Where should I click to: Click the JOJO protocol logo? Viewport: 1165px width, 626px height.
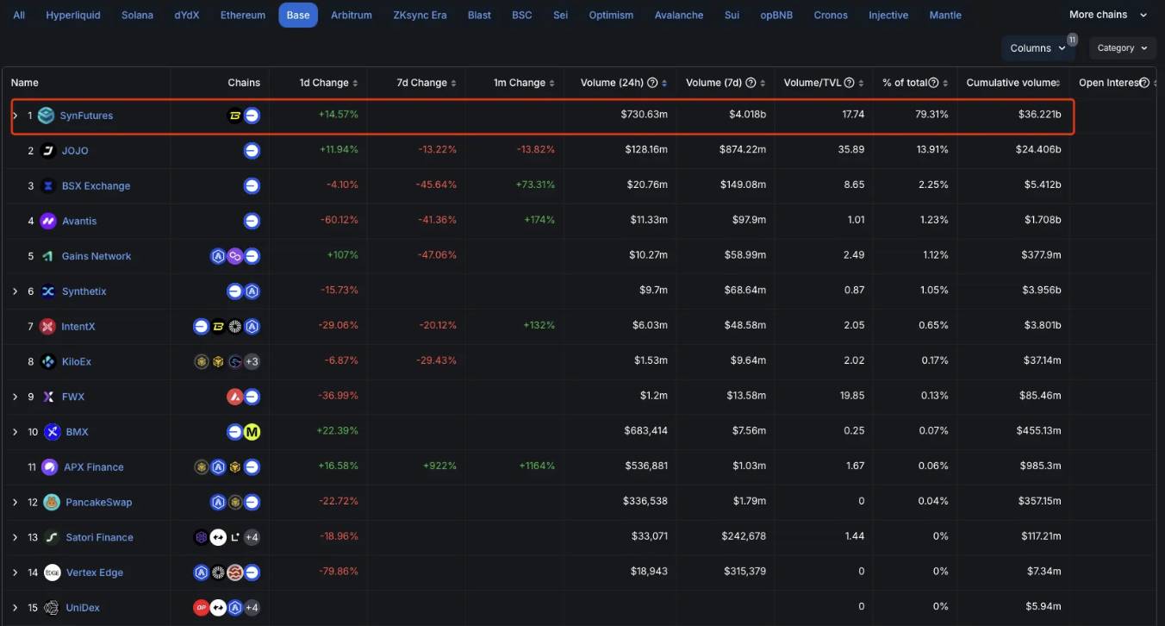(48, 151)
